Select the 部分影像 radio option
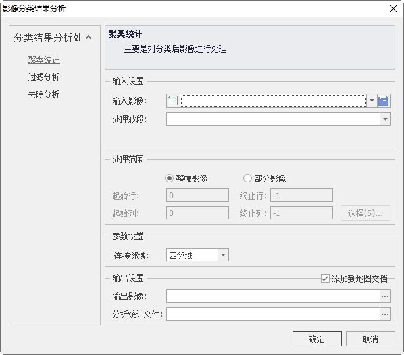Image resolution: width=404 pixels, height=355 pixels. [247, 178]
